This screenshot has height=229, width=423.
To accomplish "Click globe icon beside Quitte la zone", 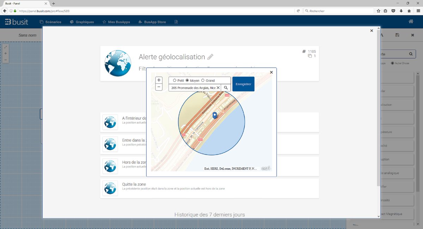I will click(x=110, y=188).
